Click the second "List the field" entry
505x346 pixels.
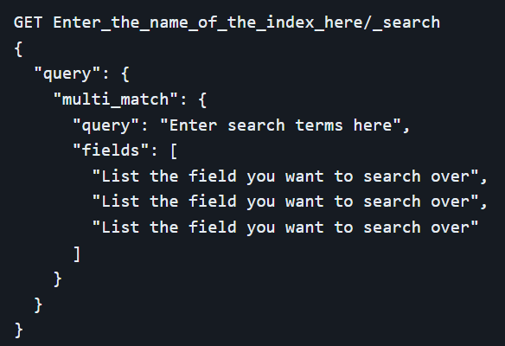point(285,202)
